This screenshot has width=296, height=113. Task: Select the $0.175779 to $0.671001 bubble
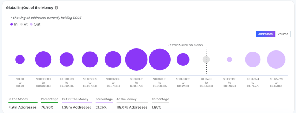[x=276, y=59]
